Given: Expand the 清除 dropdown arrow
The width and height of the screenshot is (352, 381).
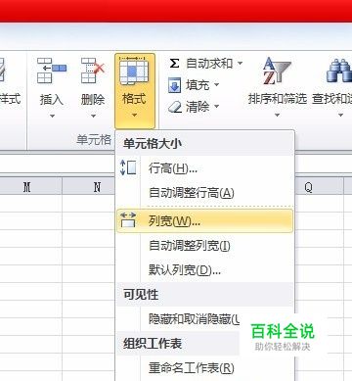Looking at the screenshot, I should coord(216,107).
